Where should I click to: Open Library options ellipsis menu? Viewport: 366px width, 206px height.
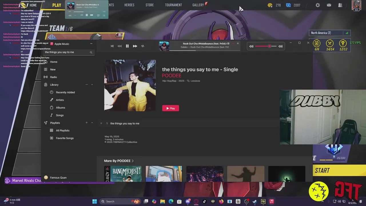(87, 85)
